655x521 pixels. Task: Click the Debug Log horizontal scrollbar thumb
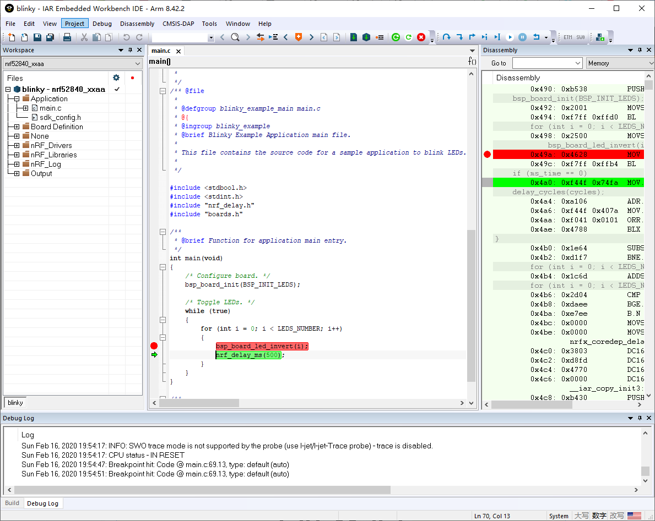(x=202, y=490)
